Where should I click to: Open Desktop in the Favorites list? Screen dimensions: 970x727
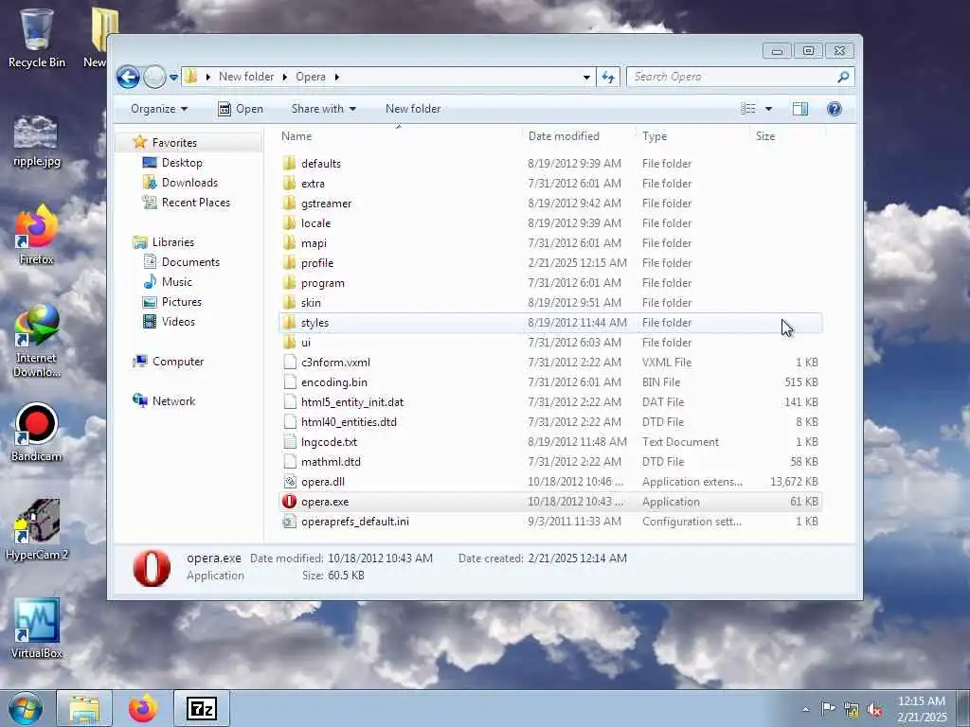click(182, 163)
